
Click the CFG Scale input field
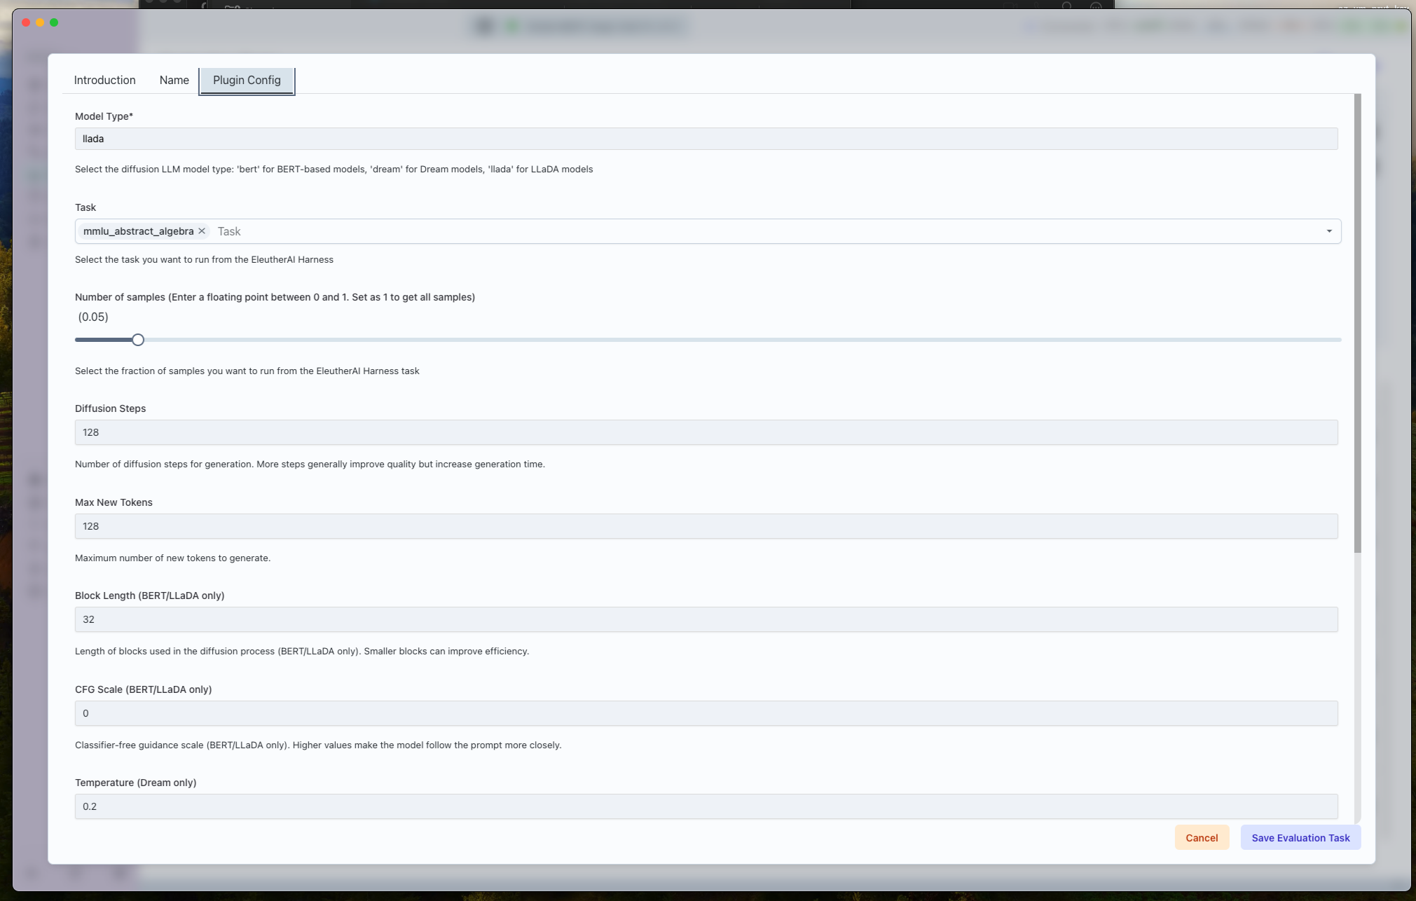[706, 713]
